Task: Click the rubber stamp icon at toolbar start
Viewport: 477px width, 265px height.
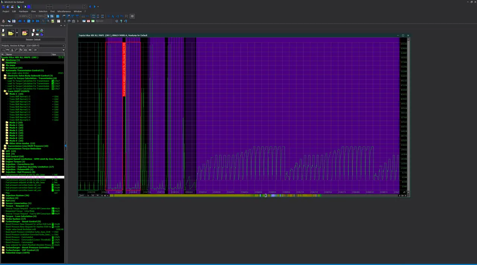Action: pyautogui.click(x=4, y=21)
